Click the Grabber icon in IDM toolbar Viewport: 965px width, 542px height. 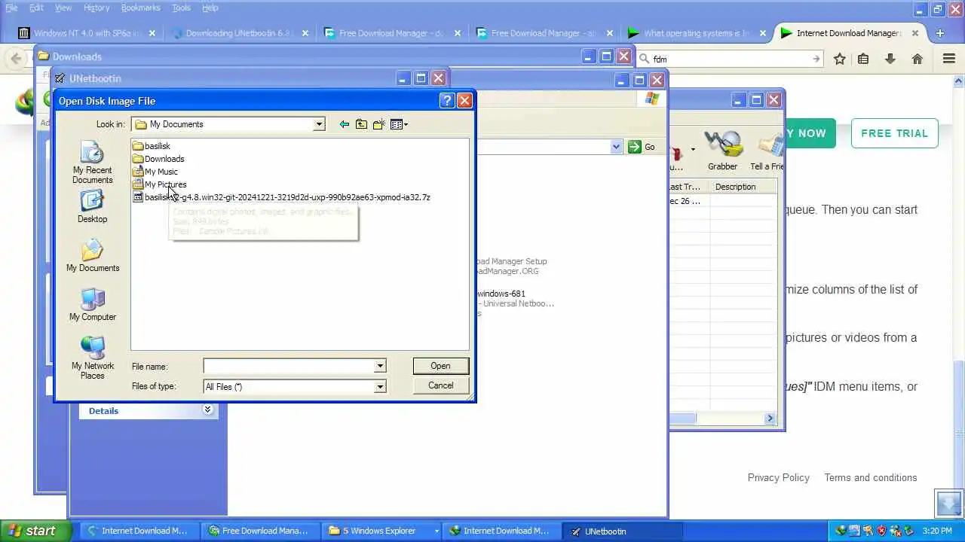click(x=722, y=150)
